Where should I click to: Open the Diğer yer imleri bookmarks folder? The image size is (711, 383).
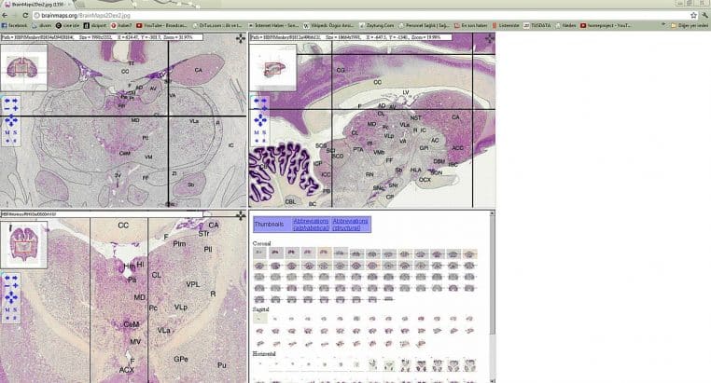pos(689,26)
